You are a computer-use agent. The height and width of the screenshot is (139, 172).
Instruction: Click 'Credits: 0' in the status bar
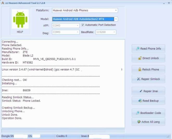point(62,136)
